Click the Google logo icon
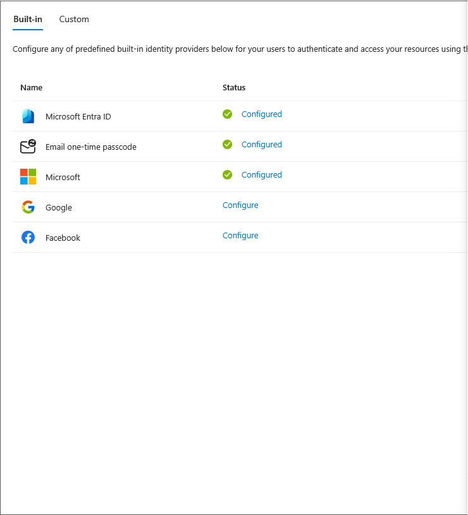Screen dimensions: 468x515 click(28, 207)
